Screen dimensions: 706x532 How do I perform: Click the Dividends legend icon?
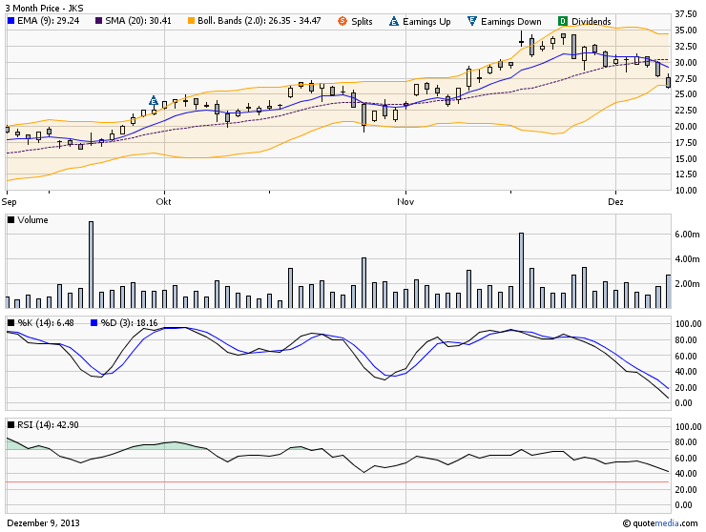tap(562, 21)
